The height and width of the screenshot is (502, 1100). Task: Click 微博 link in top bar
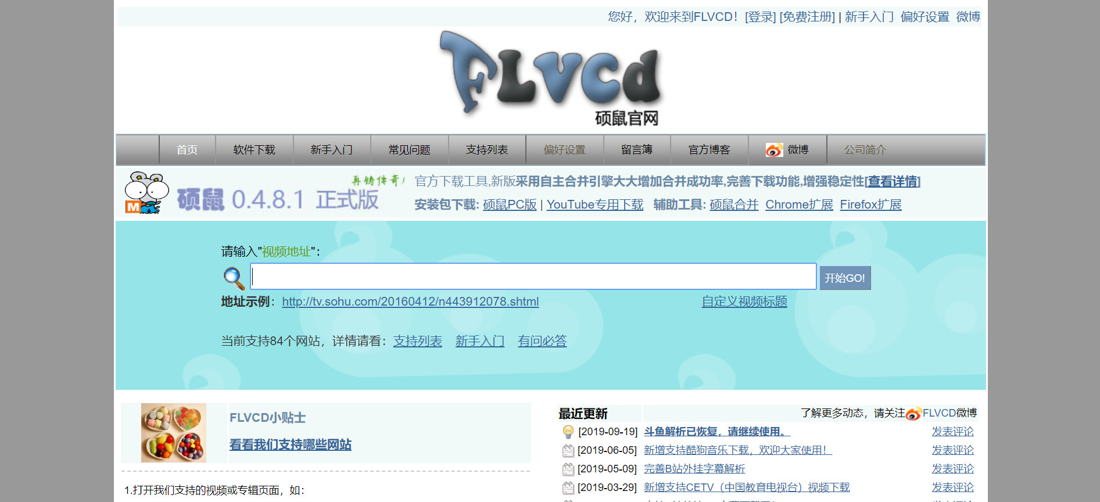969,17
